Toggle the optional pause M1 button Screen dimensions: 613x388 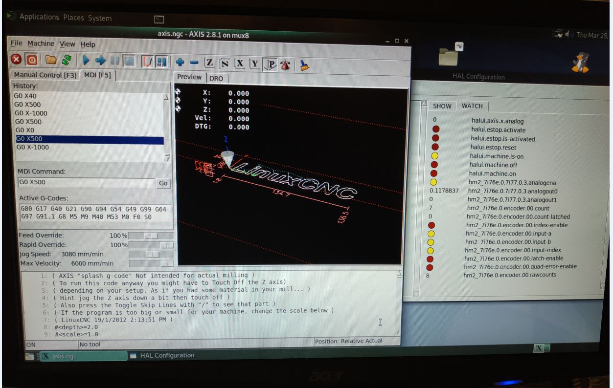coord(161,63)
